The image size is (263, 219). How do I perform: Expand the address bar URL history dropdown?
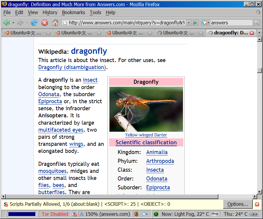tap(189, 23)
